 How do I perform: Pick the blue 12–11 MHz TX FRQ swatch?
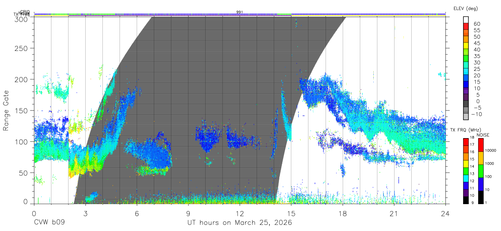[x=466, y=185]
